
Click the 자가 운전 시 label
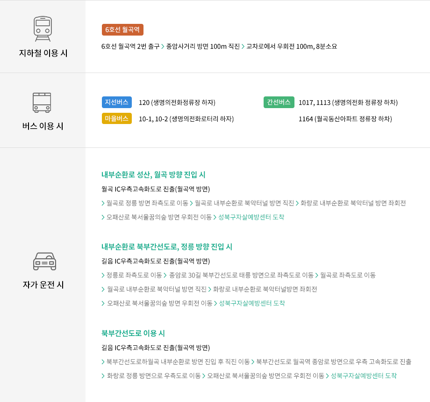(43, 285)
